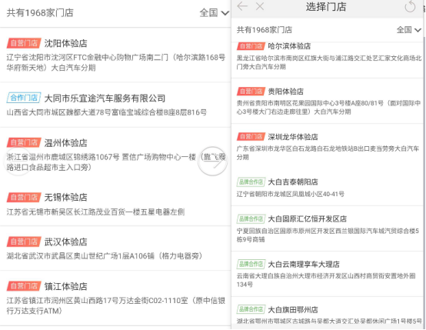Click the 自营门店 tag beside 沈阳体验店
Screen dimensions: 426x330
[x=24, y=43]
